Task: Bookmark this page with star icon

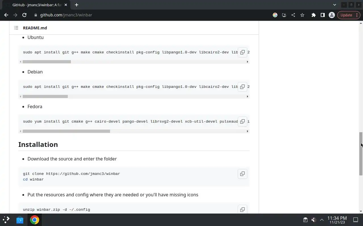Action: (x=302, y=15)
